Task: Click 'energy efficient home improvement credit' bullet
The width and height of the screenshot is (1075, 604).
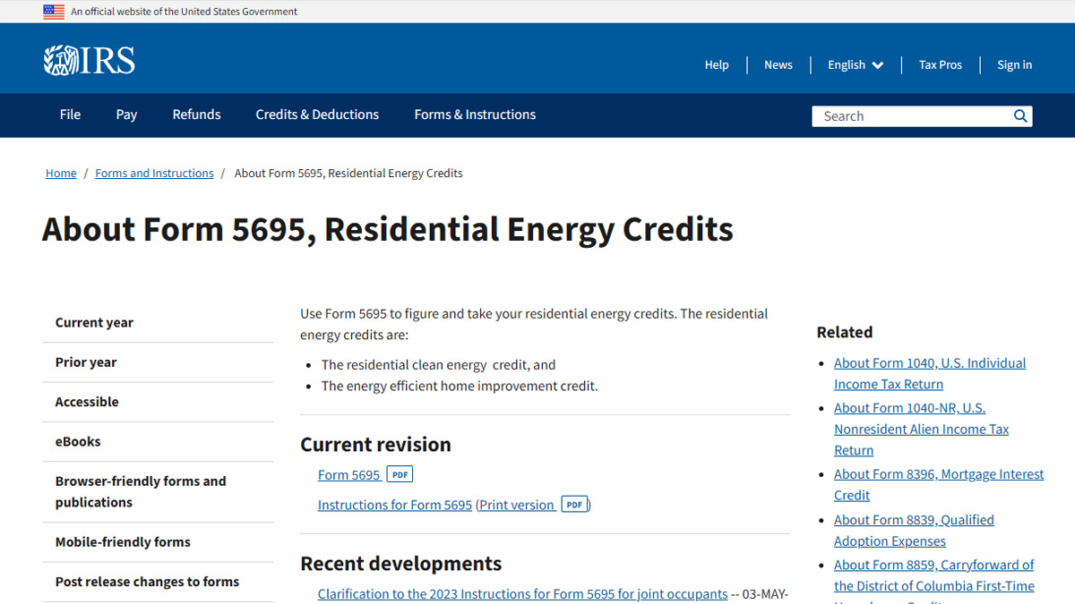Action: [x=460, y=386]
